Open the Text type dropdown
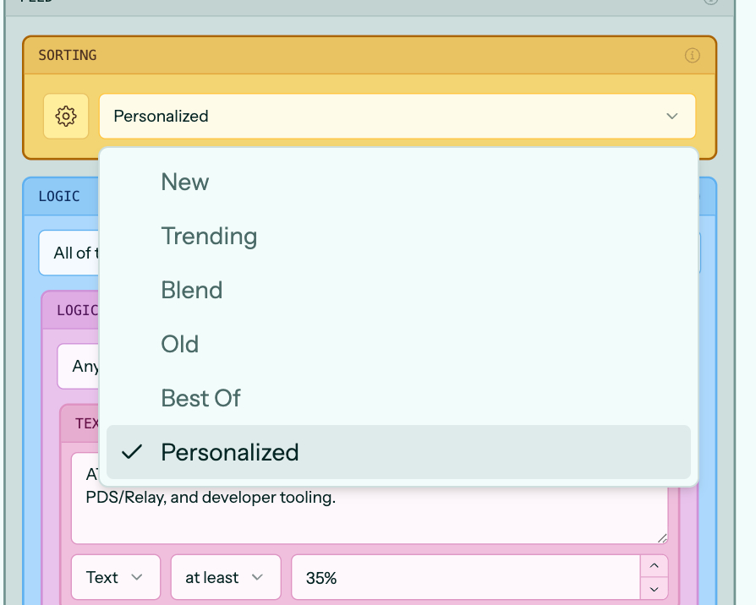The image size is (756, 605). click(115, 577)
